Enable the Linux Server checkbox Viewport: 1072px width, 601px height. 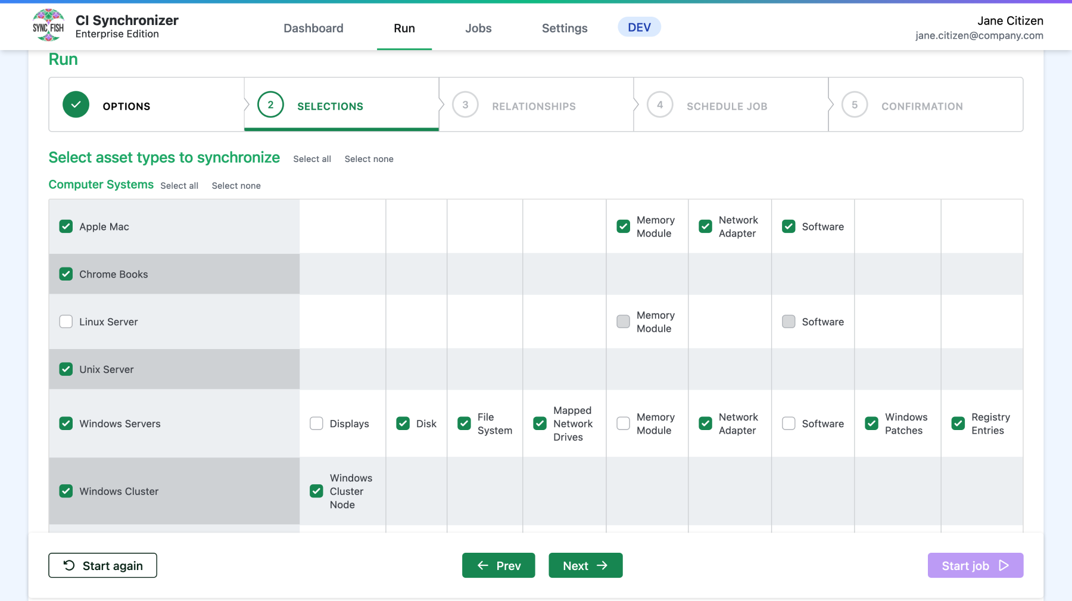coord(66,322)
